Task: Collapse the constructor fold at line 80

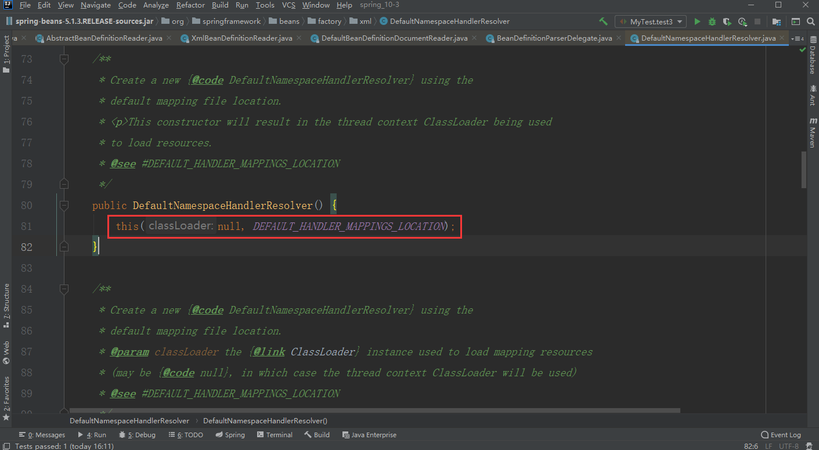Action: point(64,206)
